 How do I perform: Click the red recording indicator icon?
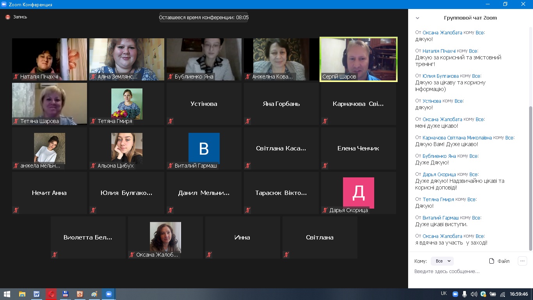7,17
